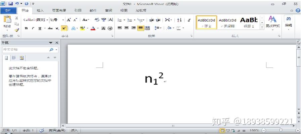
Task: Expand the styles gallery more arrow
Action: pos(262,28)
